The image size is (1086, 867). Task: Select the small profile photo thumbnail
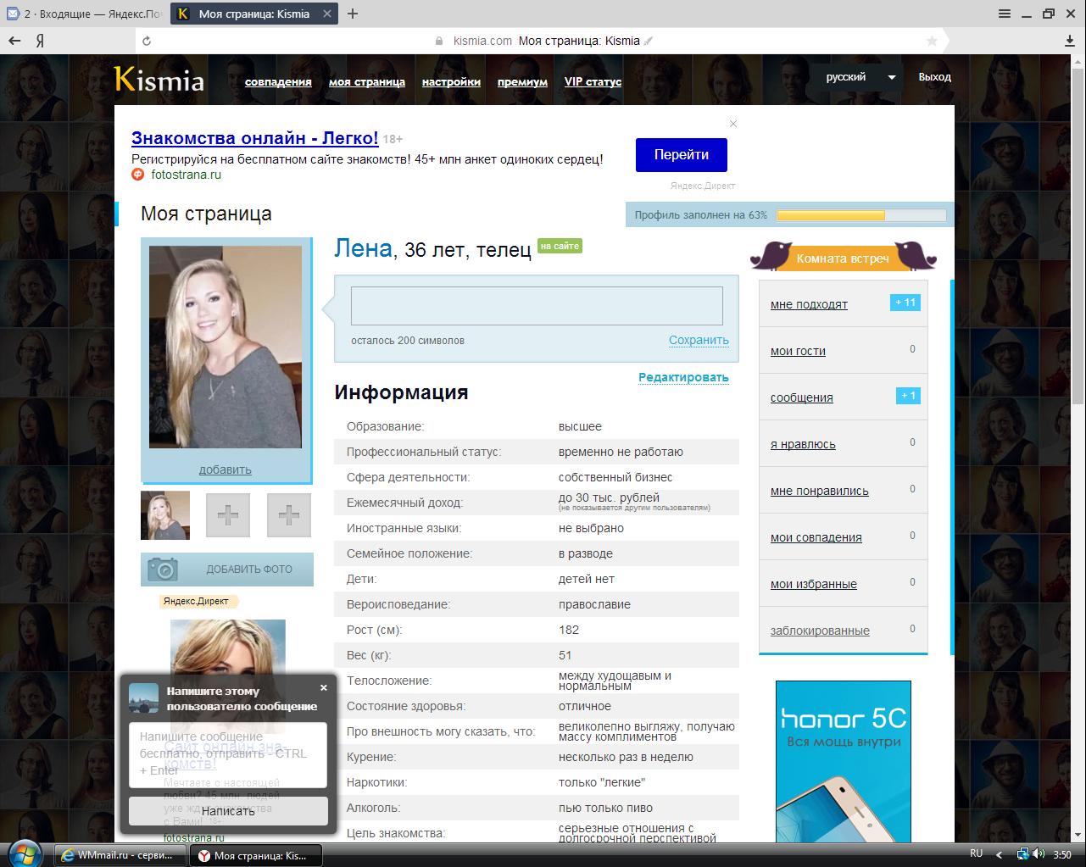click(x=165, y=514)
